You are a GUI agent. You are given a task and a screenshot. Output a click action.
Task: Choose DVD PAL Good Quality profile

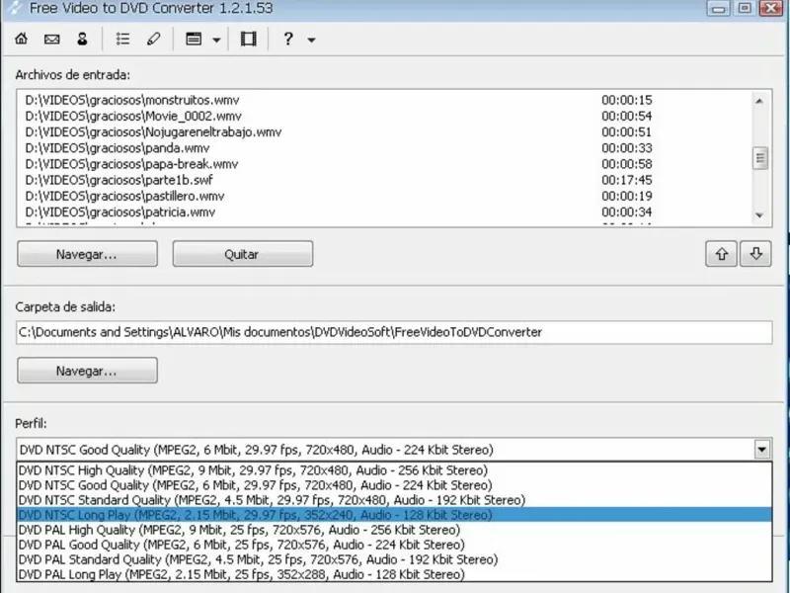394,545
